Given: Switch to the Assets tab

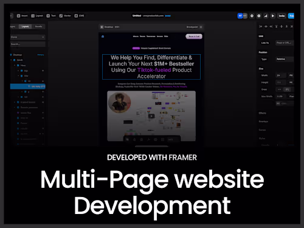Looking at the screenshot, I should (38, 27).
